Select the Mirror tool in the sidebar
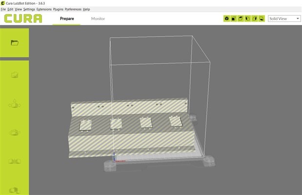Viewport: 302px width, 195px height. point(15,161)
